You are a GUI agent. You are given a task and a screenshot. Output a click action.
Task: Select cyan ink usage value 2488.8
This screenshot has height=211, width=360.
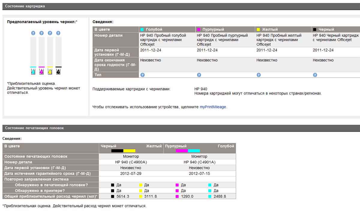click(220, 196)
